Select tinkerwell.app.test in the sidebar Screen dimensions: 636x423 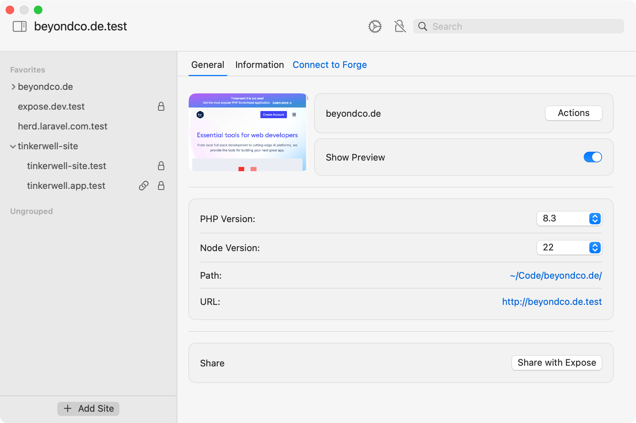[66, 186]
